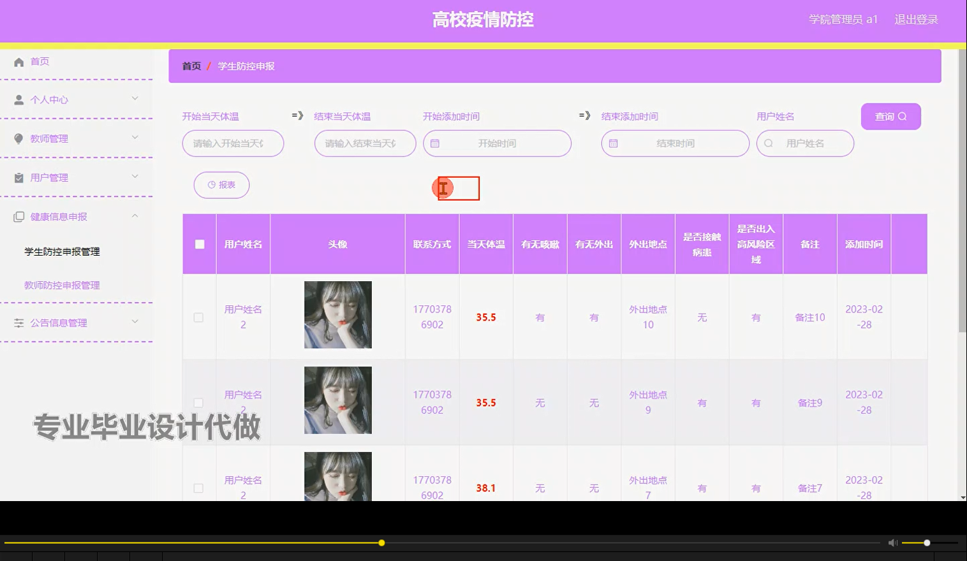Click the 联系方式 column header
Viewport: 967px width, 561px height.
(432, 245)
